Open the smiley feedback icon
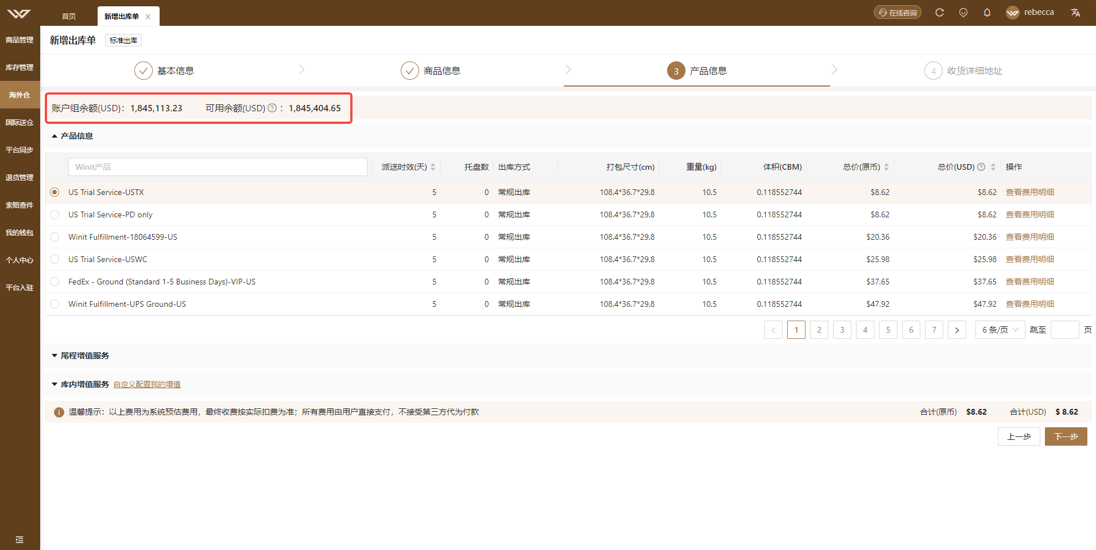 pos(963,13)
